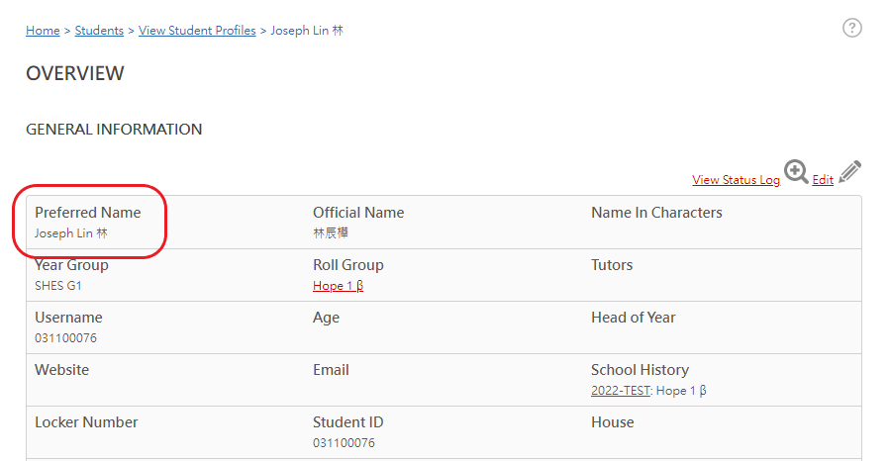Viewport: 890px width, 461px height.
Task: Open the help question mark icon
Action: (x=851, y=28)
